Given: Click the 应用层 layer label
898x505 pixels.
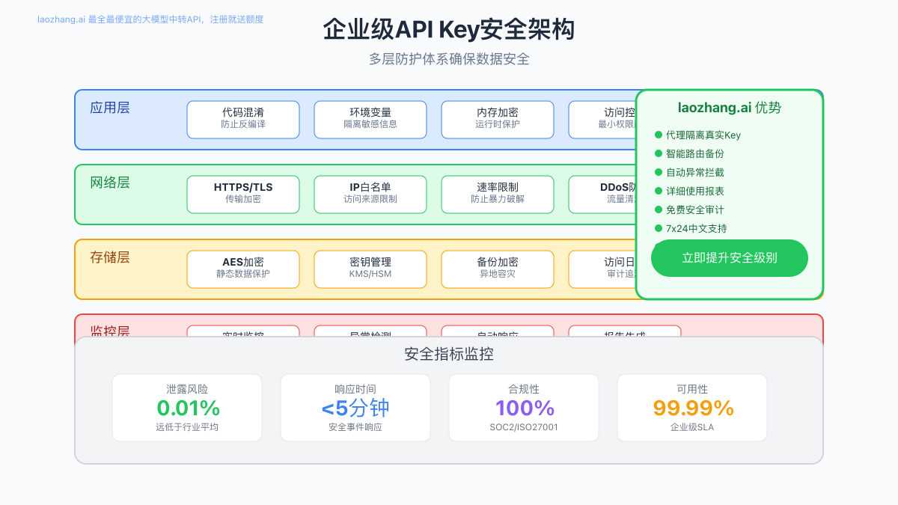Looking at the screenshot, I should coord(110,108).
